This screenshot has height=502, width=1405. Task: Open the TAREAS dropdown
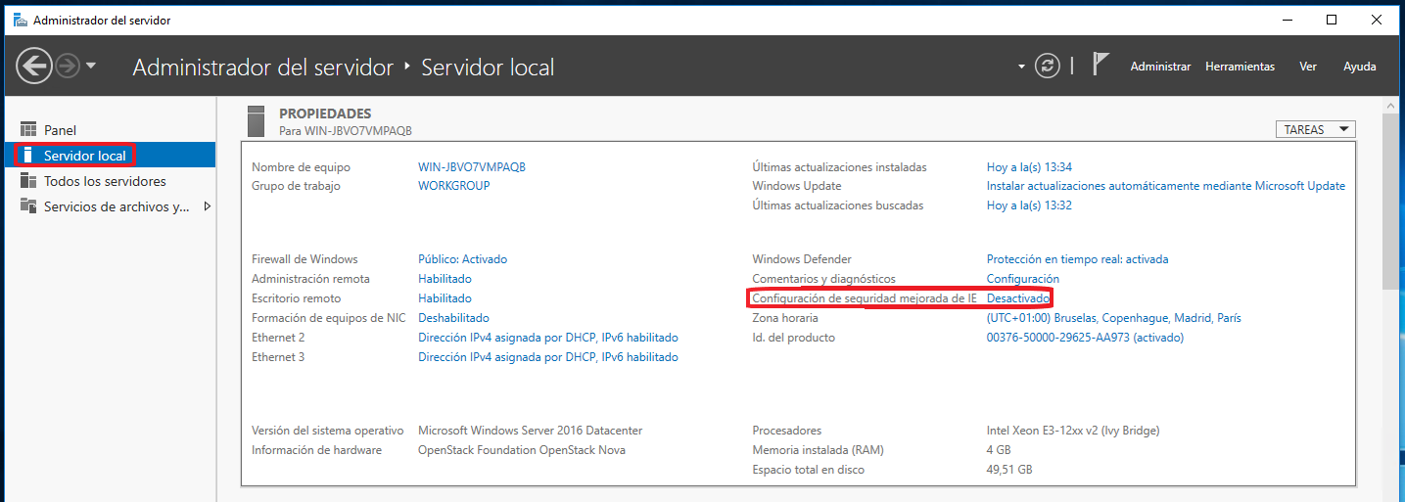click(x=1316, y=129)
